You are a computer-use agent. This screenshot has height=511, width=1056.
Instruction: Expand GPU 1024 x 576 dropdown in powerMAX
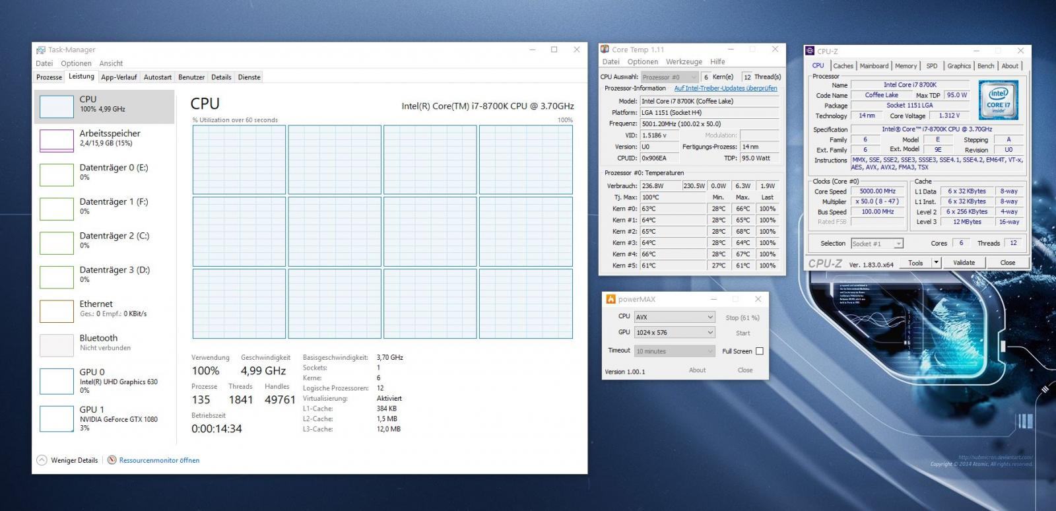click(x=675, y=333)
